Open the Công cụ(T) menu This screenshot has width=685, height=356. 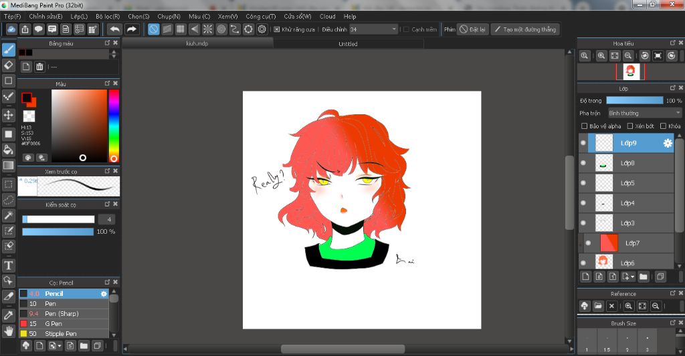click(261, 16)
